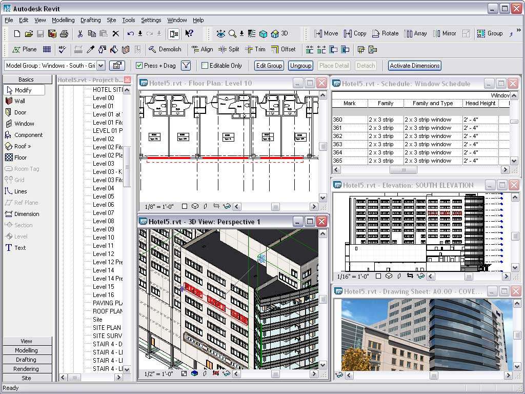Select the Copy tool
525x394 pixels.
pos(355,33)
